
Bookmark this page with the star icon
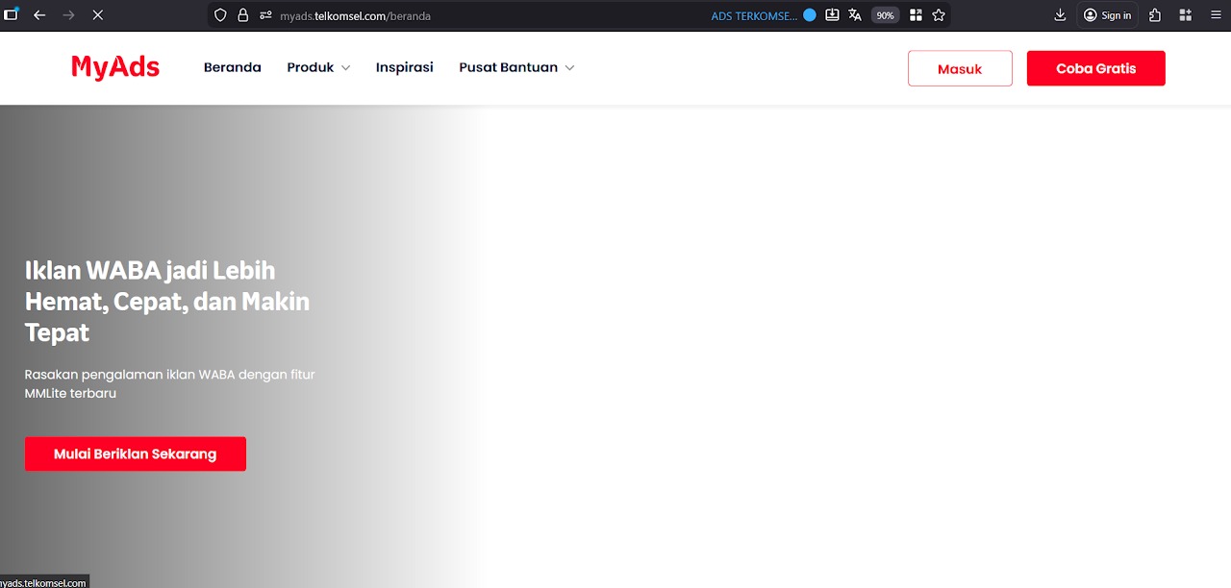pyautogui.click(x=939, y=15)
